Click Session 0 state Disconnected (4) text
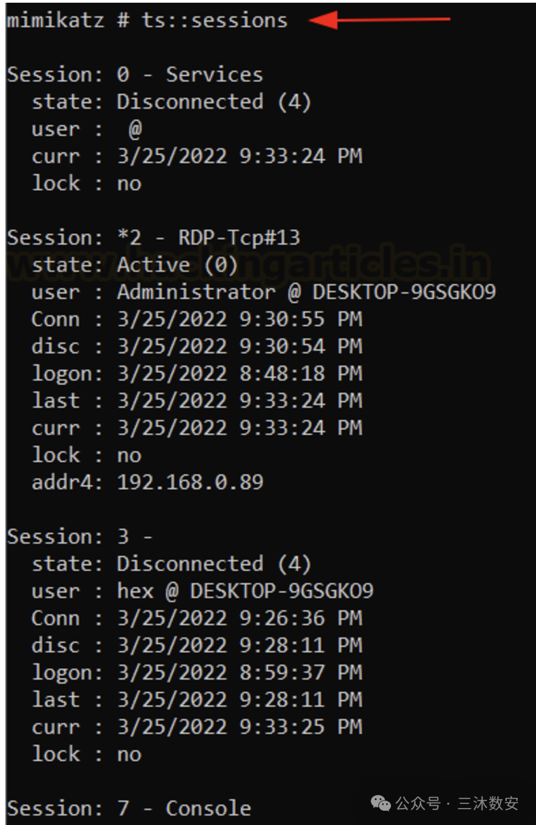 [214, 101]
